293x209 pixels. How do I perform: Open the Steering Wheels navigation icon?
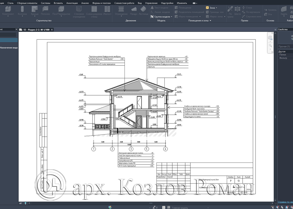[x=270, y=38]
